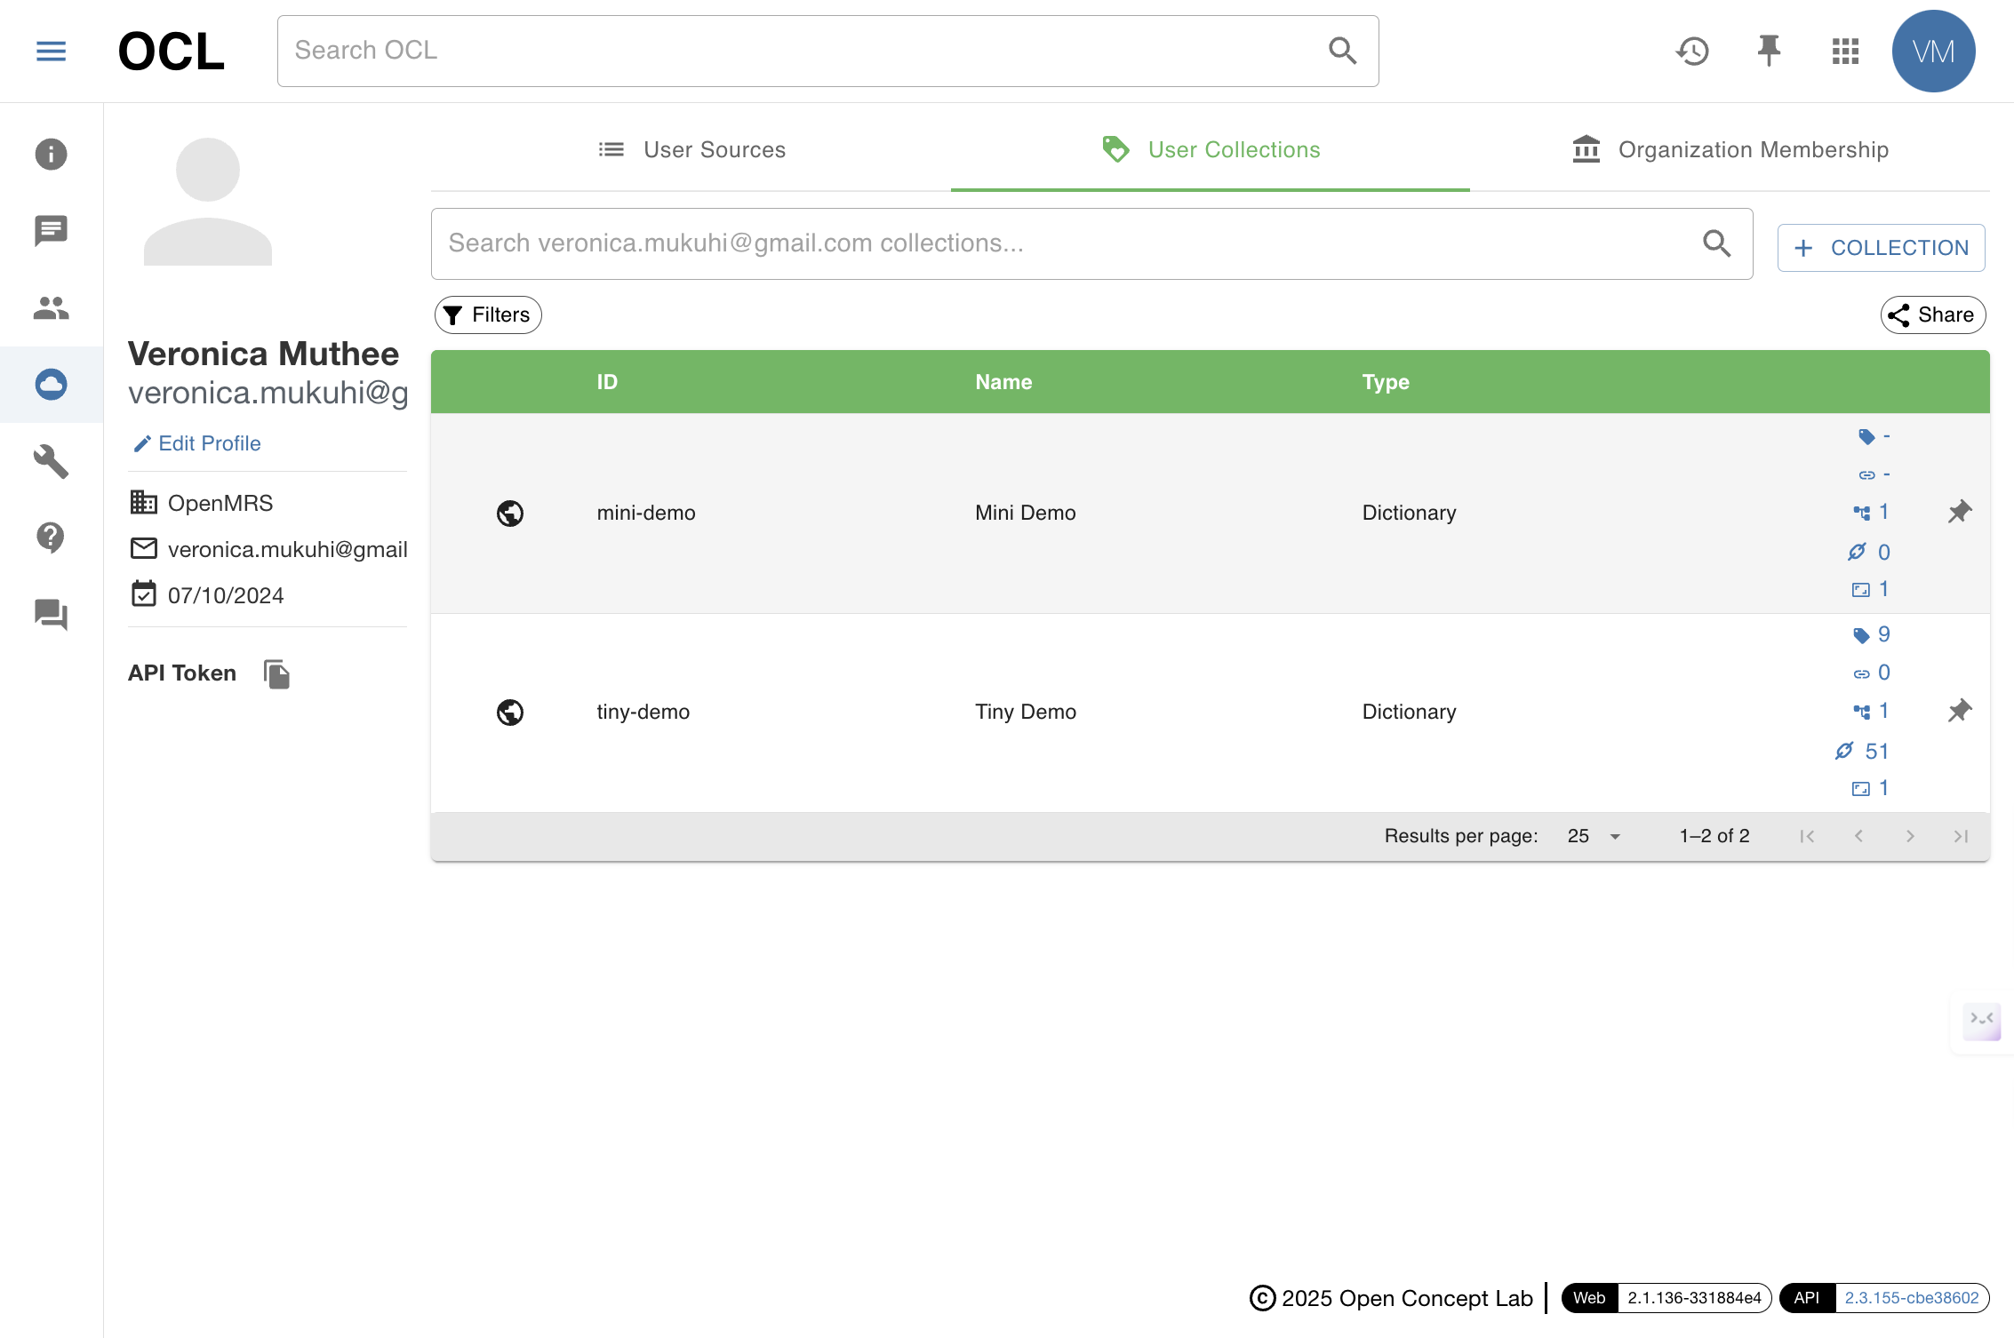Go to last page of results

click(1961, 836)
